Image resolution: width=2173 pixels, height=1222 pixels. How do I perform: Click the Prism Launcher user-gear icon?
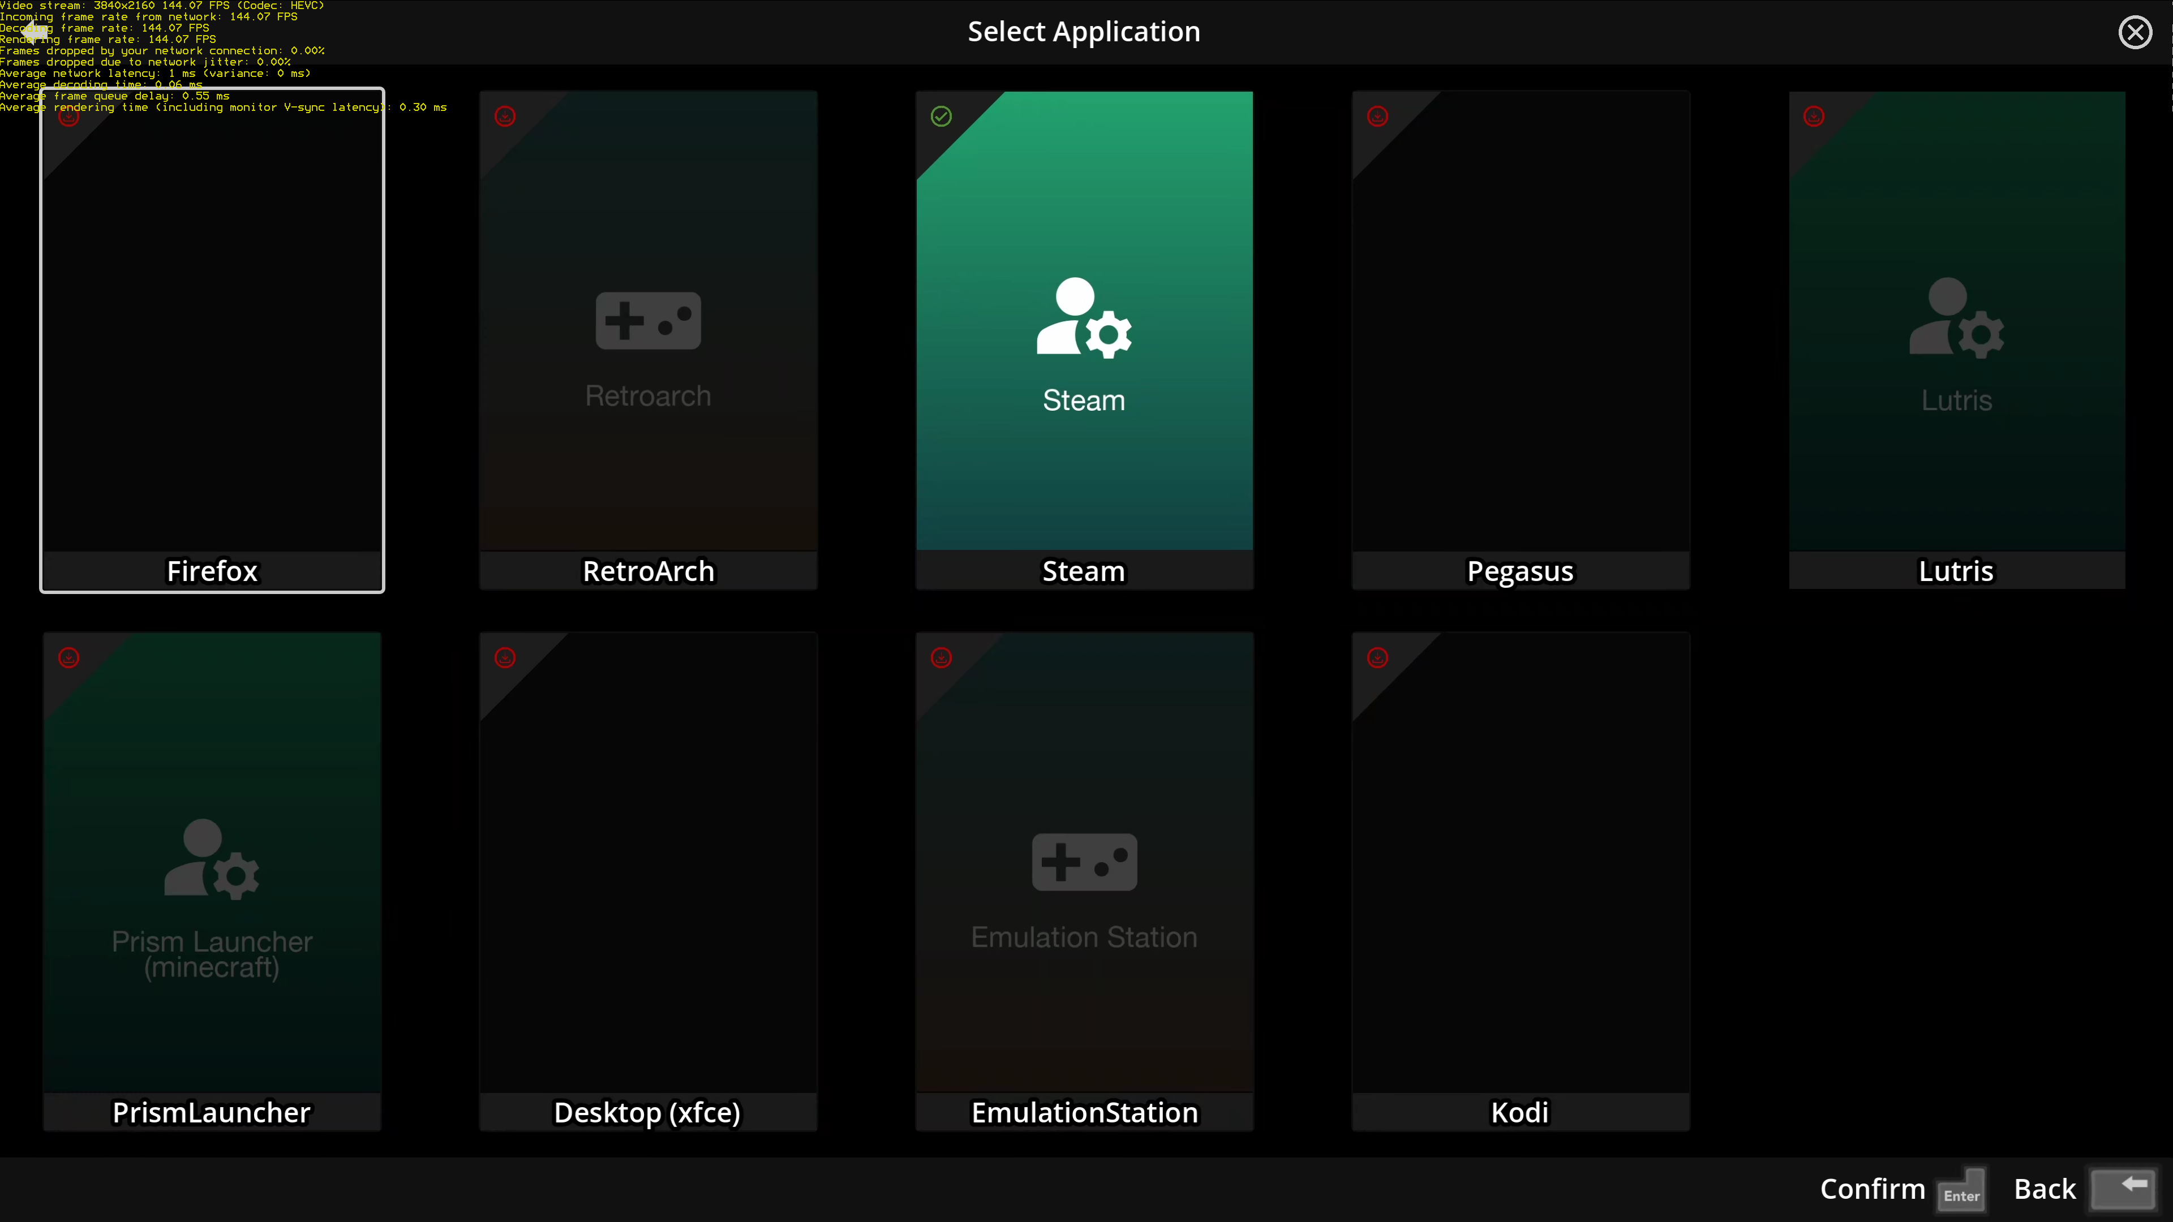(212, 859)
